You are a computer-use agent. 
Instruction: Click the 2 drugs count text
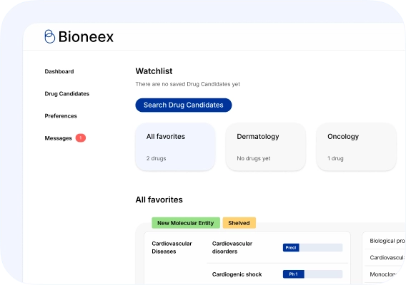pos(156,158)
